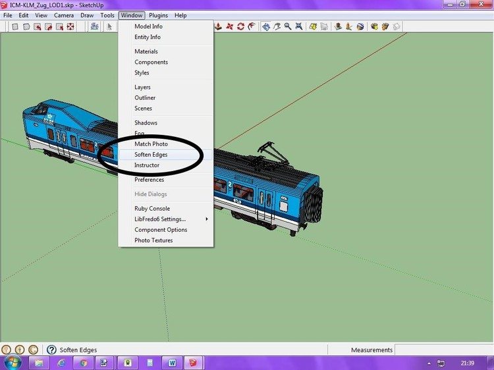The image size is (494, 370).
Task: Click the taskbar clock showing 21:39
Action: (x=467, y=363)
